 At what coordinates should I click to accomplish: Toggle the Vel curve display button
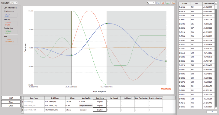pos(163,3)
